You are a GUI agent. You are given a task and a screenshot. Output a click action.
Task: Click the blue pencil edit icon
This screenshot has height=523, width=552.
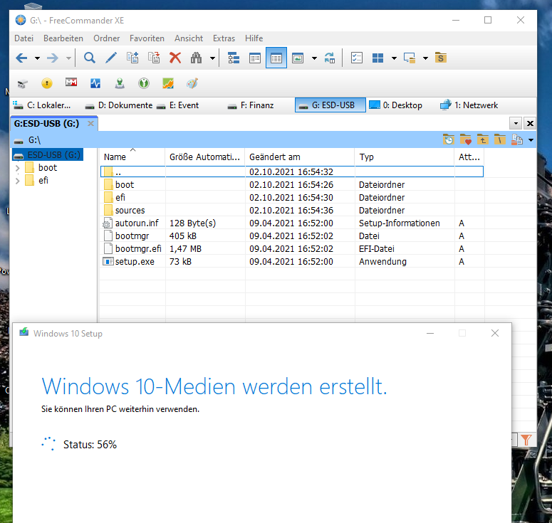click(x=111, y=58)
